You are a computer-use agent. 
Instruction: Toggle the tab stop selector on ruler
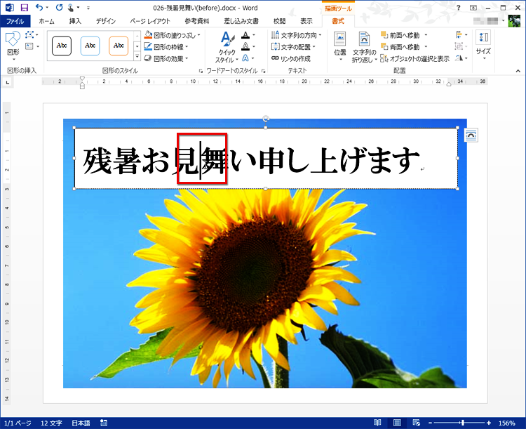[8, 82]
